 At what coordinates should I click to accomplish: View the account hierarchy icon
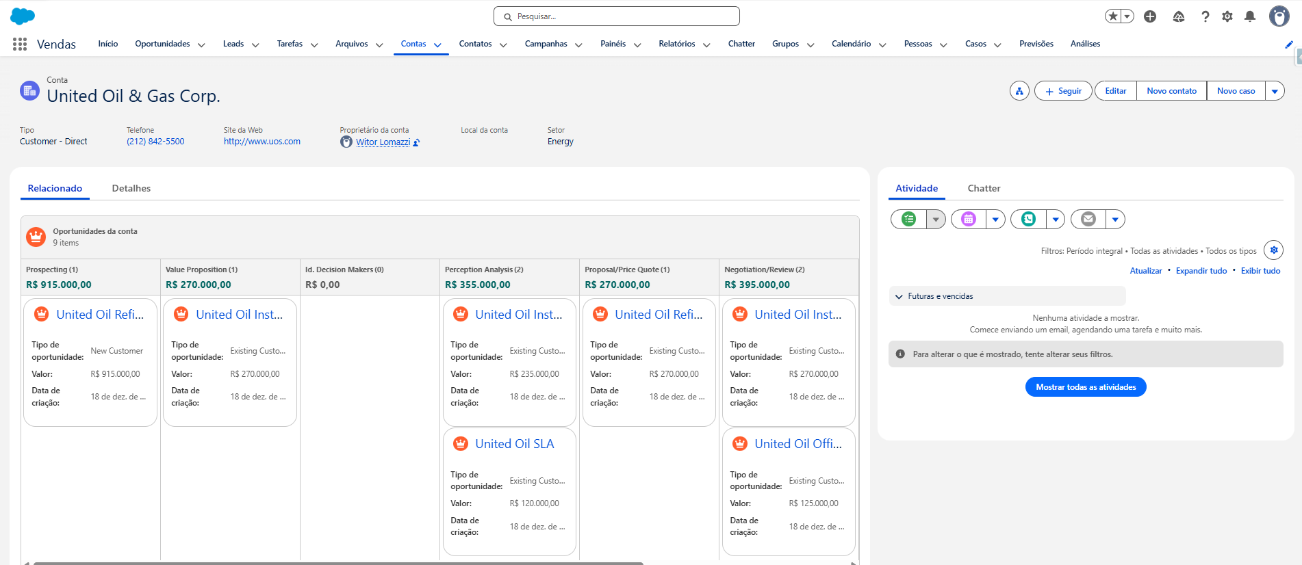point(1019,91)
